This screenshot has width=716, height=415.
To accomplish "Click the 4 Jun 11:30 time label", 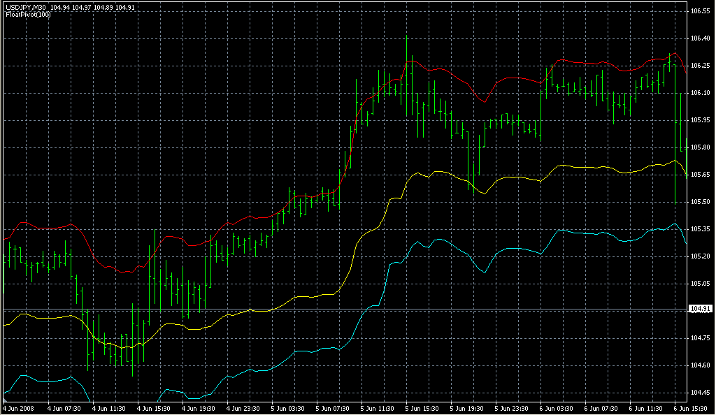I will coord(110,407).
